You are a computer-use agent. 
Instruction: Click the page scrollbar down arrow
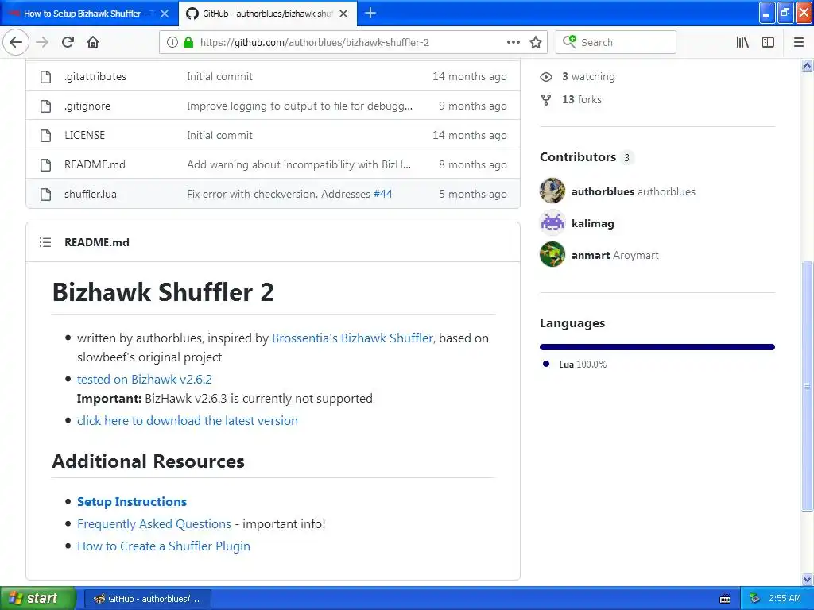point(808,579)
